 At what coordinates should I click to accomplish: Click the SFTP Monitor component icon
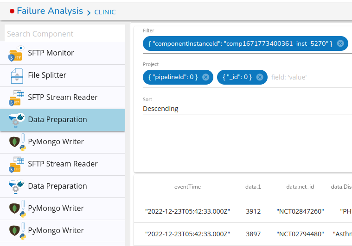[16, 53]
